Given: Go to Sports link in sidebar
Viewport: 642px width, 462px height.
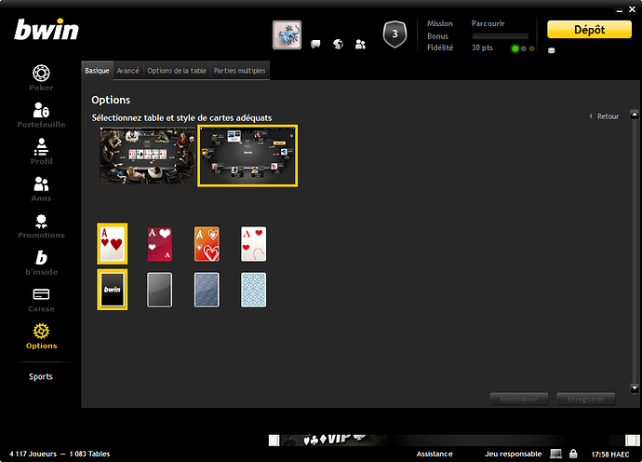Looking at the screenshot, I should click(41, 376).
